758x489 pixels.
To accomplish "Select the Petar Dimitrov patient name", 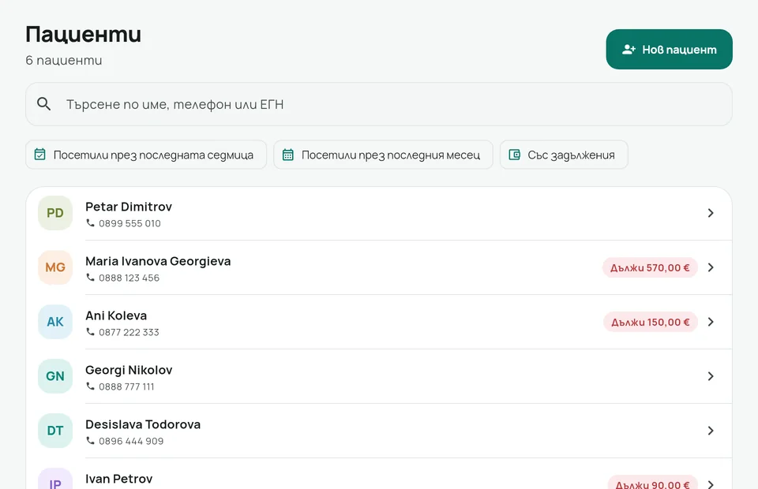I will click(129, 207).
